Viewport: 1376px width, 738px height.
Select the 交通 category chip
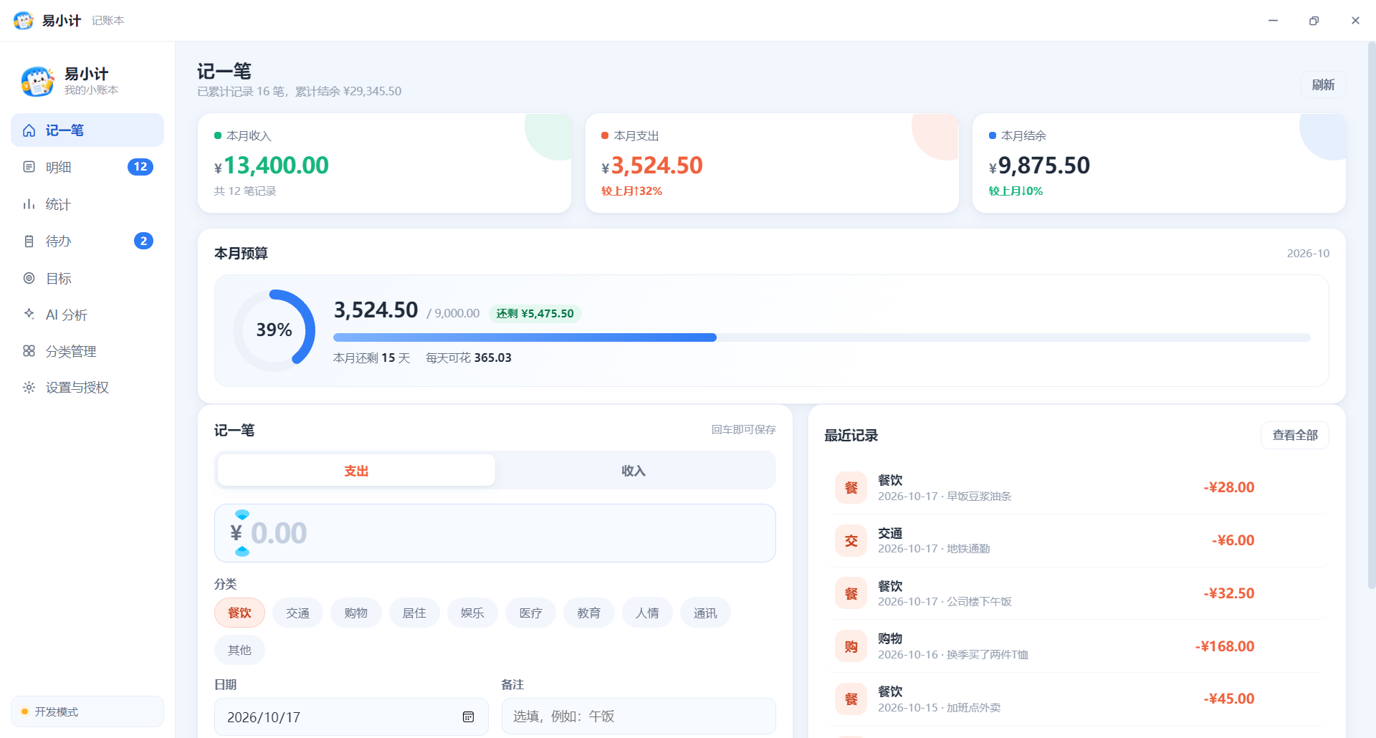coord(298,613)
